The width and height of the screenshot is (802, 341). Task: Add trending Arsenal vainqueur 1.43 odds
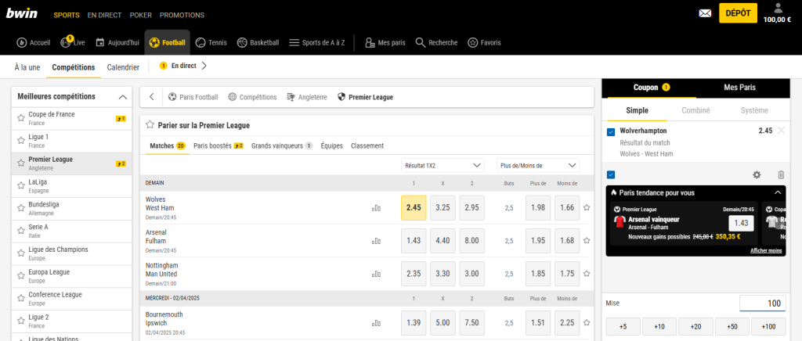pos(741,223)
